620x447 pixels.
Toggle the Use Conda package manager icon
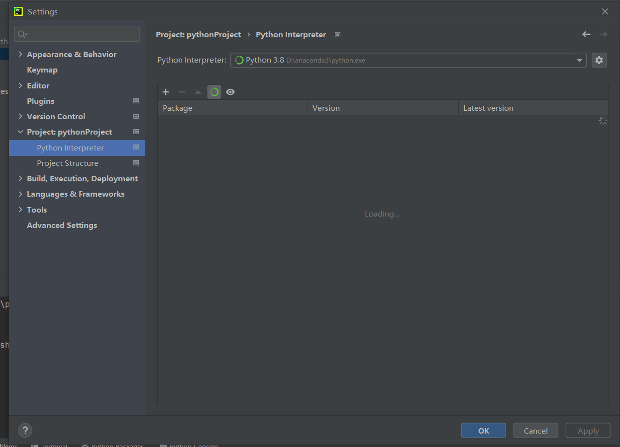(x=214, y=92)
